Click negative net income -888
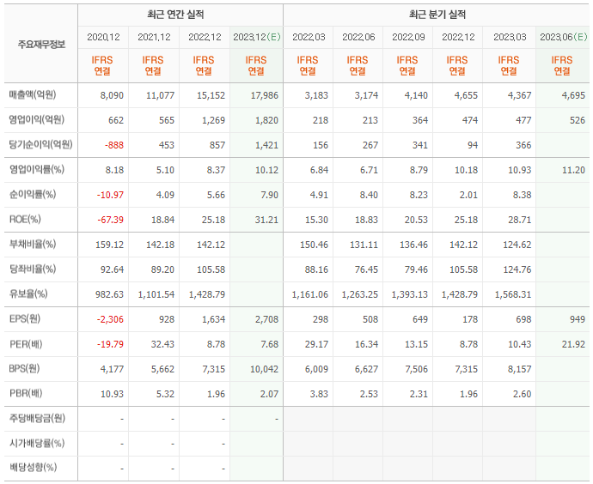 pos(114,145)
